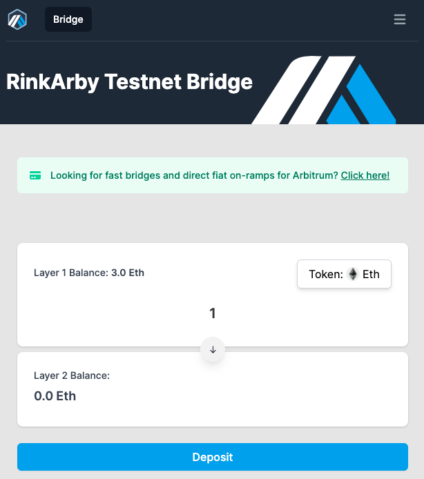Click the 0.0 Eth balance value
Screen dimensions: 424x479
(x=55, y=396)
